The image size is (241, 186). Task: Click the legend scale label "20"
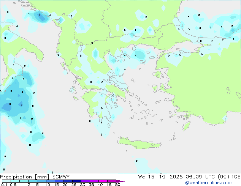[65, 184]
